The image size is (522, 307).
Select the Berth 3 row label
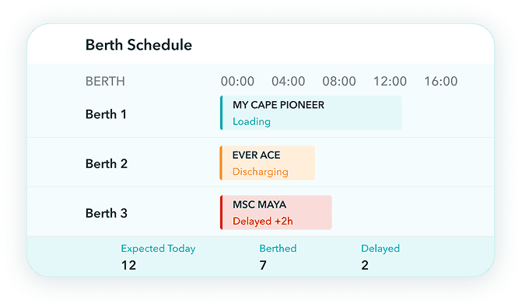107,213
